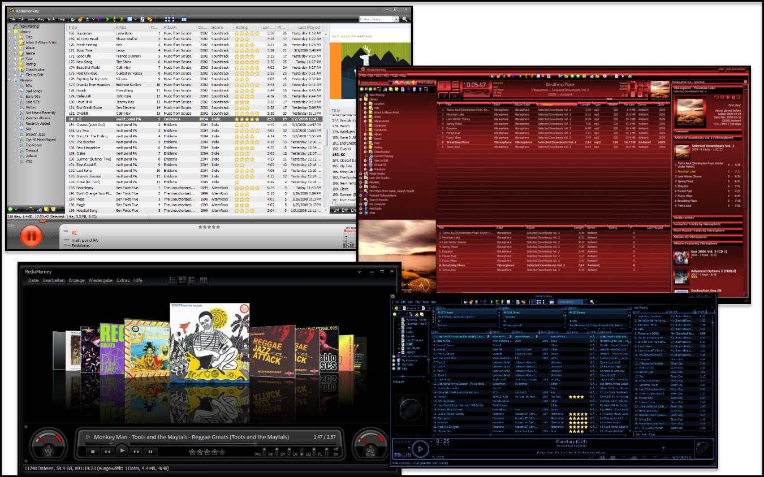
Task: Set star rating in black player
Action: (206, 452)
